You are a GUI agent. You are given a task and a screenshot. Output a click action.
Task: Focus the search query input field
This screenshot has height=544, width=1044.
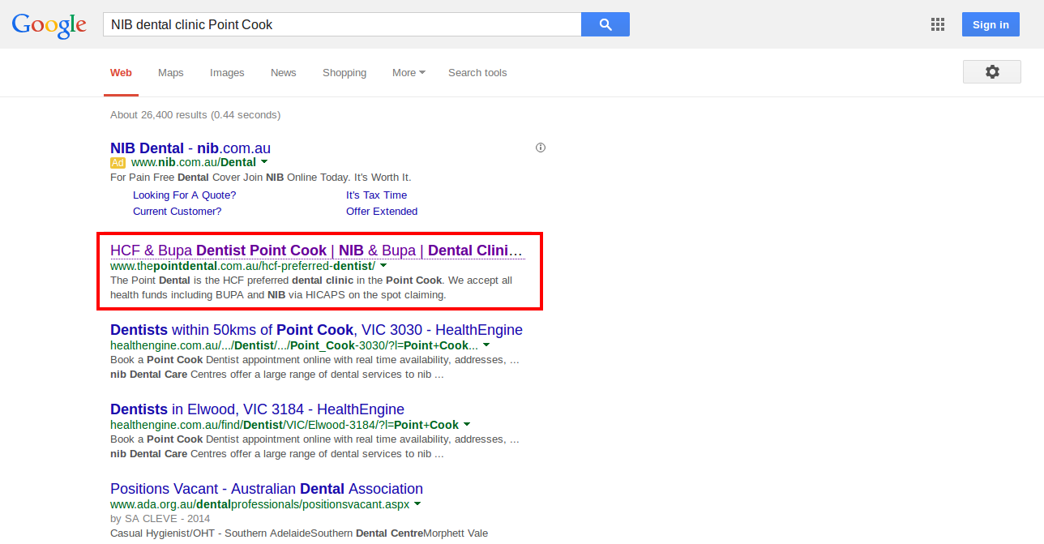tap(342, 24)
